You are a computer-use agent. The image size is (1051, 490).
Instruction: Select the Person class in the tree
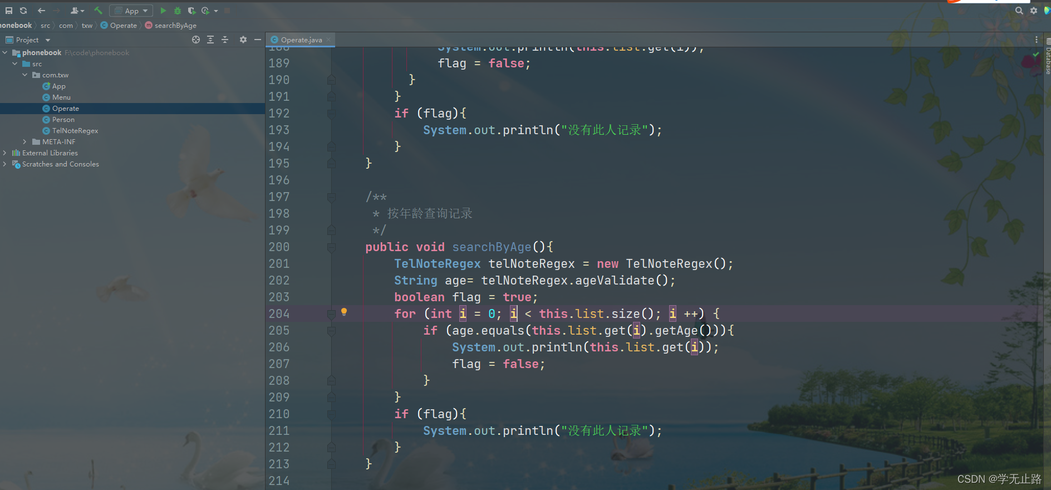(x=58, y=120)
